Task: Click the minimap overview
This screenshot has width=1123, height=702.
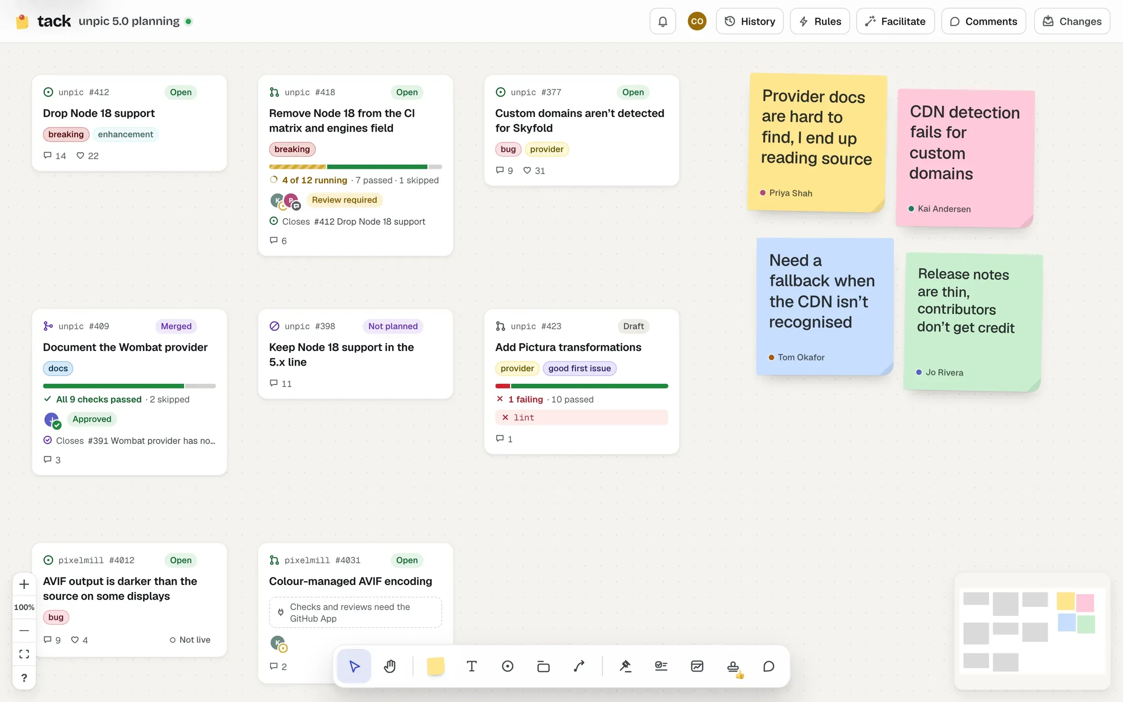Action: click(1032, 631)
